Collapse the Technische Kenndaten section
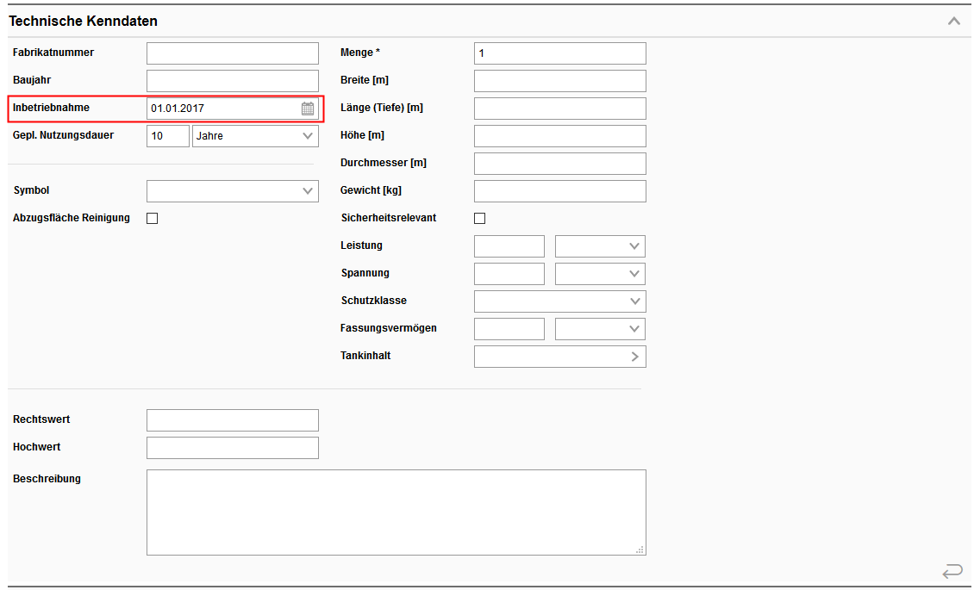 click(953, 21)
